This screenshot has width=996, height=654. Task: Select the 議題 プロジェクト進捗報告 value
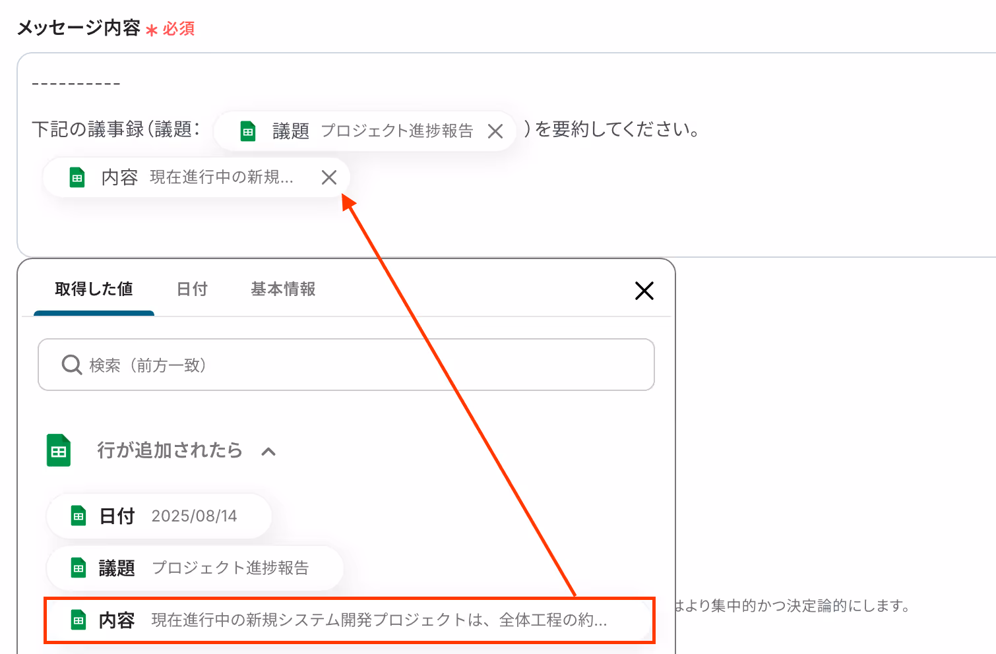[195, 568]
